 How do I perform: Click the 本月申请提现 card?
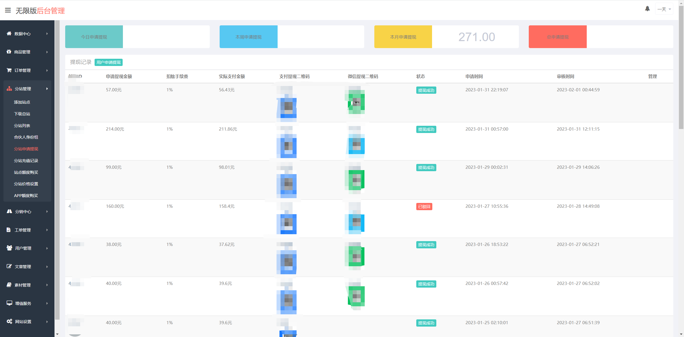tap(446, 37)
